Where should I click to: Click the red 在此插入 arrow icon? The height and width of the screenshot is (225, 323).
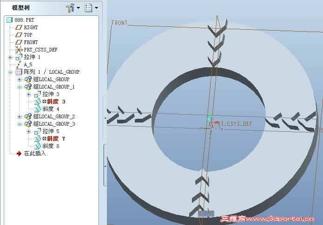click(x=19, y=154)
